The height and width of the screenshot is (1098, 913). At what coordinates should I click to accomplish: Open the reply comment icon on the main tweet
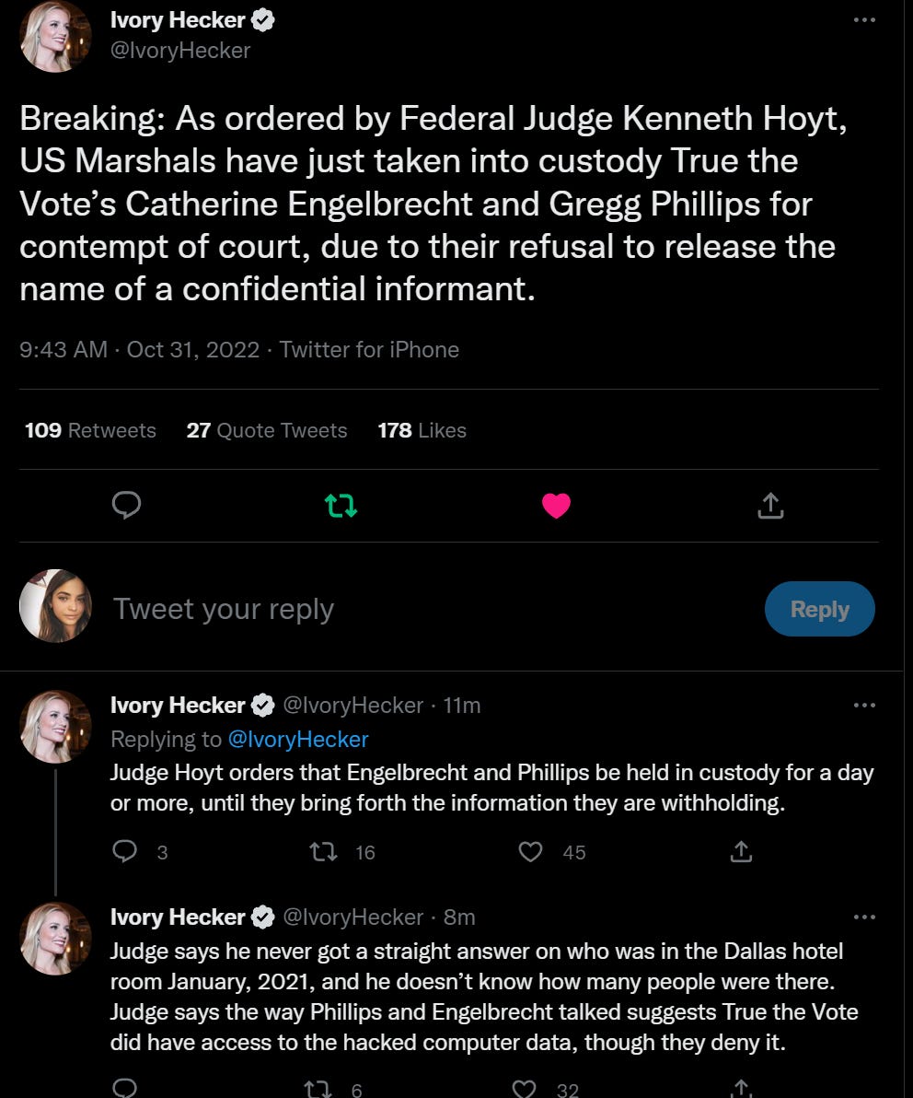pyautogui.click(x=127, y=505)
